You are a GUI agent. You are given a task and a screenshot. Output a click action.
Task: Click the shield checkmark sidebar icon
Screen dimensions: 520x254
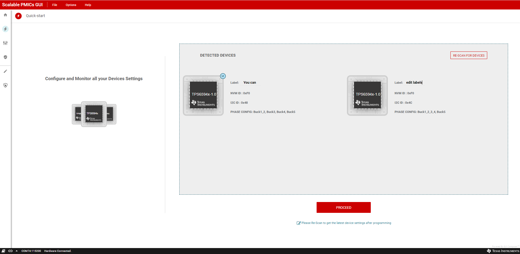5,57
